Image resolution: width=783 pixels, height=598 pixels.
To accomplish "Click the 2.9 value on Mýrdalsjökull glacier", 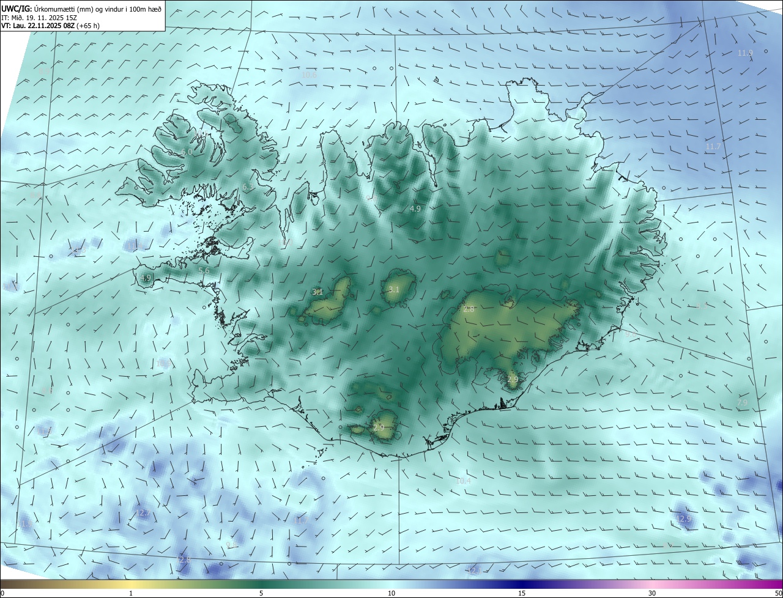I will click(379, 427).
